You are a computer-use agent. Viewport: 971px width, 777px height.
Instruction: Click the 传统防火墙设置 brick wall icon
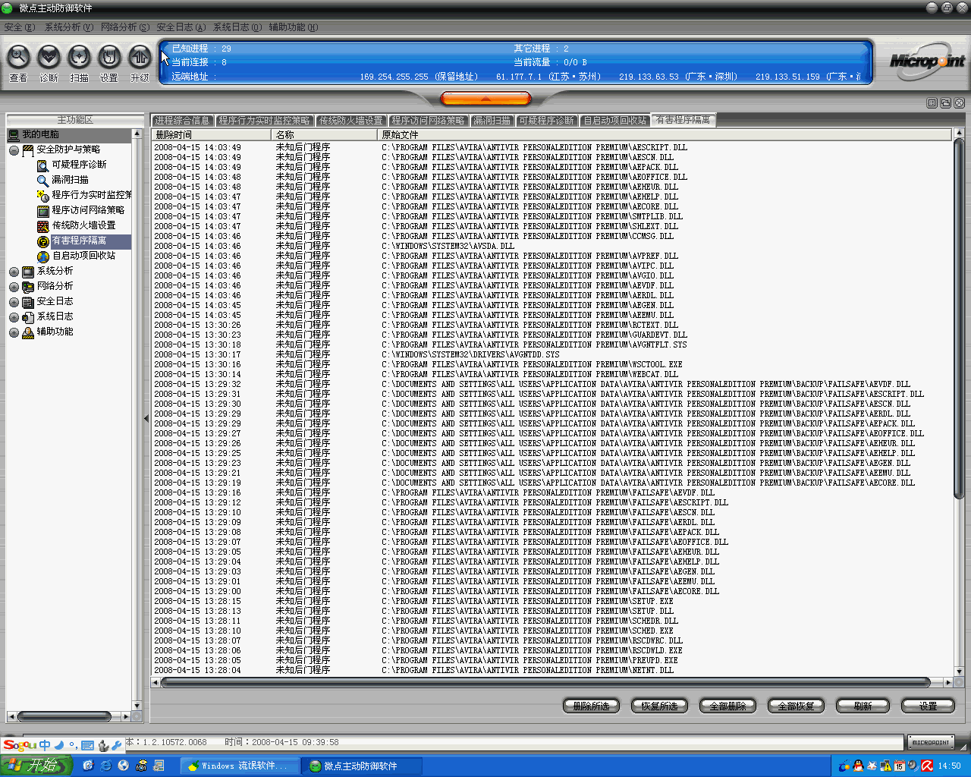[43, 225]
